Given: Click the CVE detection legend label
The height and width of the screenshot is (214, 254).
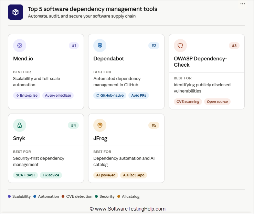Looking at the screenshot, I should click(x=79, y=196).
